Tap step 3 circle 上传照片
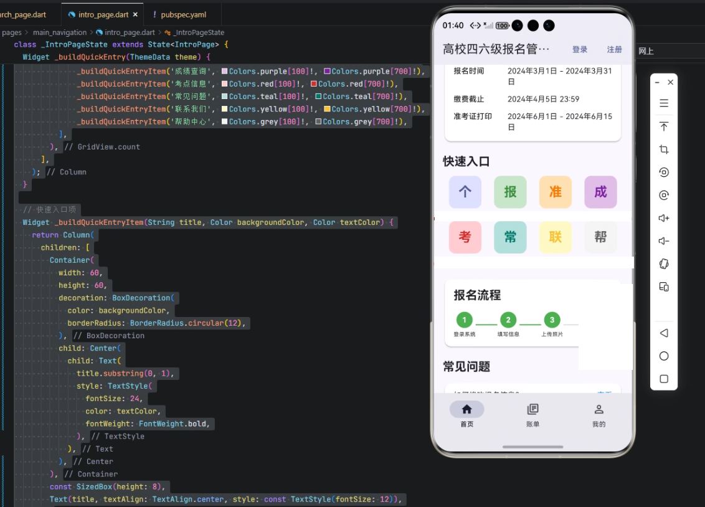Screen dimensions: 705x507 tap(552, 320)
